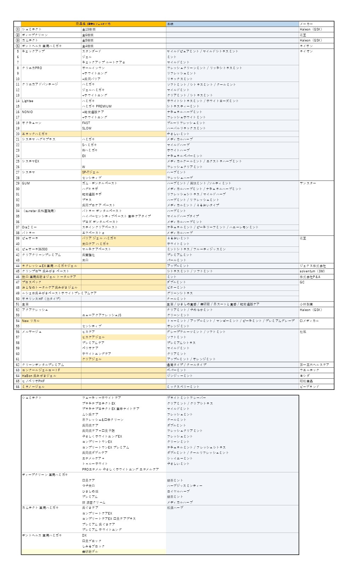The height and width of the screenshot is (566, 355).
Task: Click the しみるブロック cell
Action: point(124,546)
